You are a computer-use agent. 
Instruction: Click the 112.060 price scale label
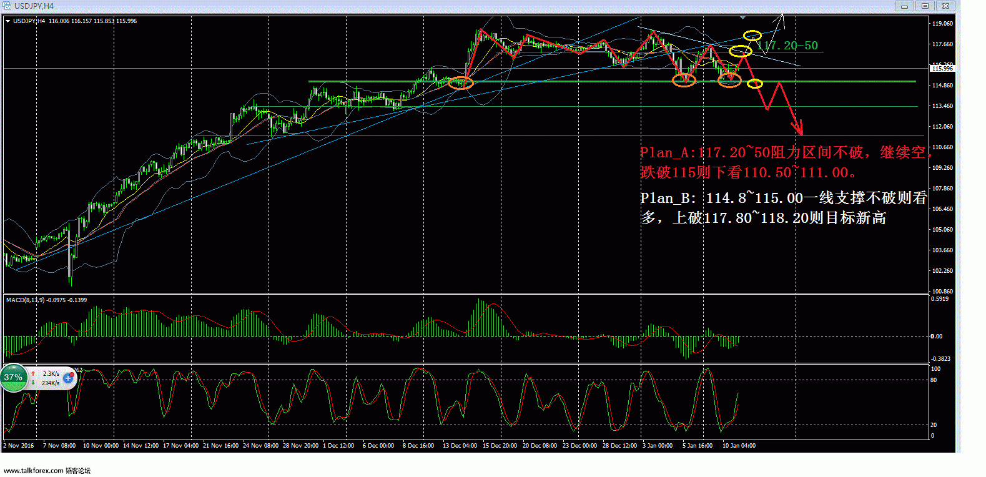click(x=942, y=127)
